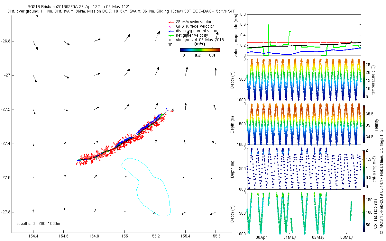This screenshot has height=241, width=386.
Task: Click the '155.2' longitude tick label
Action: (155, 236)
